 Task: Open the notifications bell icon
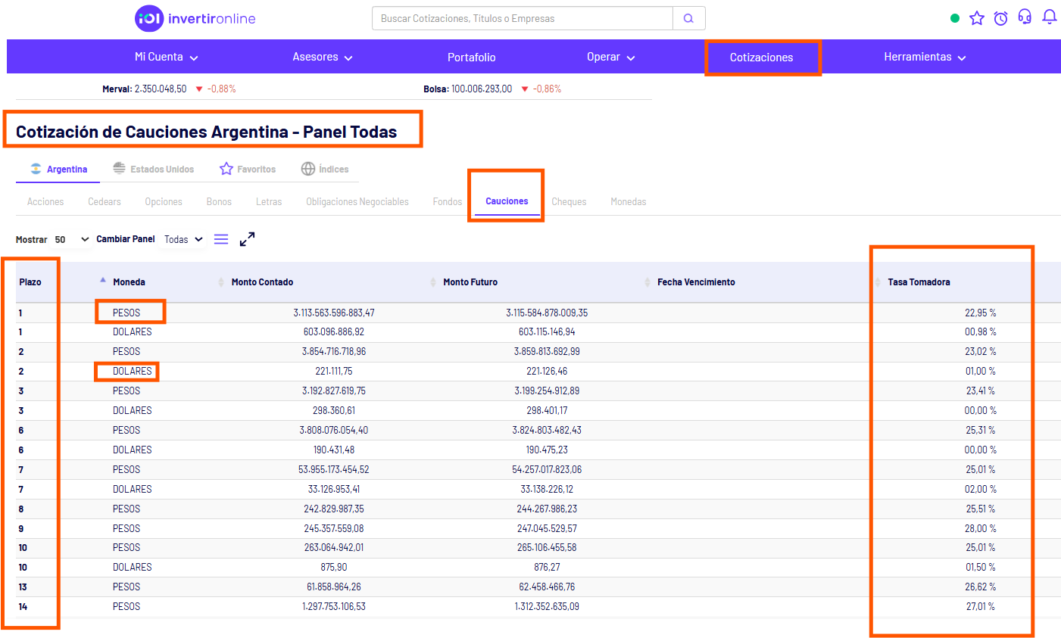(x=1049, y=17)
